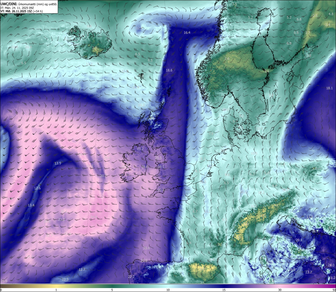Screen dimensions: 336x292
Task: Click the 18.1 value at the right edge
Action: [x=329, y=88]
